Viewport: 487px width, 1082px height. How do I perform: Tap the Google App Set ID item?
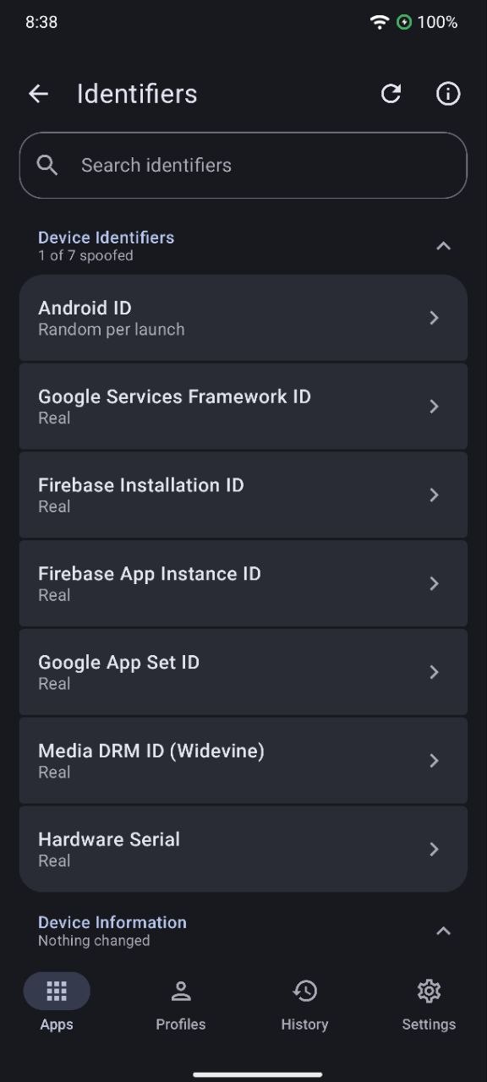point(243,672)
